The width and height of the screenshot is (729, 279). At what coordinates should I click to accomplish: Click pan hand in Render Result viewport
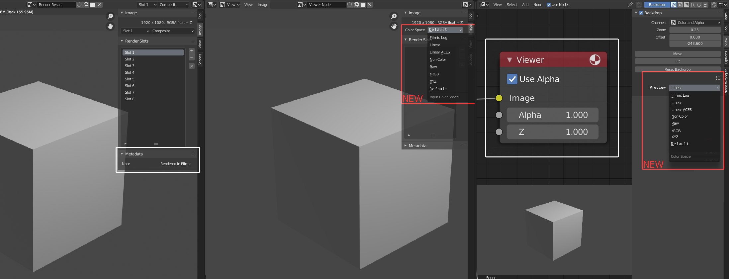[x=110, y=26]
